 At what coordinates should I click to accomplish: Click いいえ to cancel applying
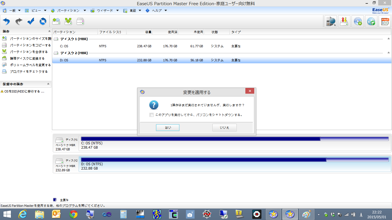click(x=224, y=128)
